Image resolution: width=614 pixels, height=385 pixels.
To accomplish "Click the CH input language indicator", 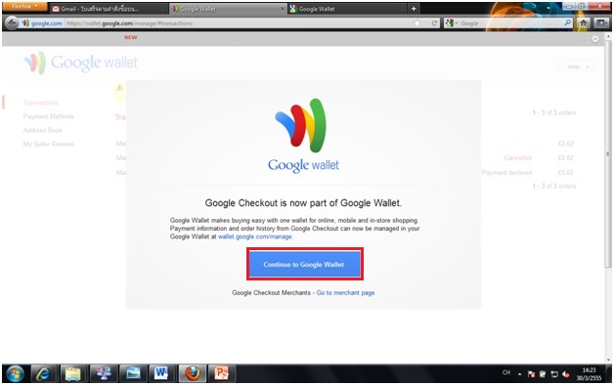I will 506,372.
